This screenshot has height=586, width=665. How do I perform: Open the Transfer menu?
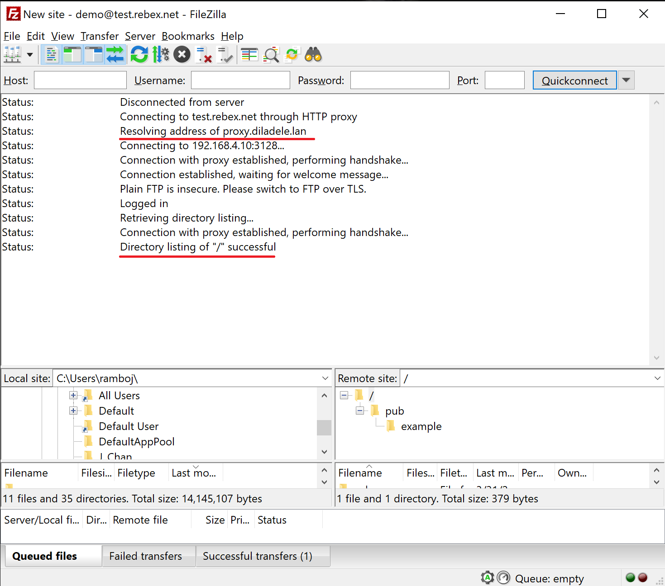[100, 36]
